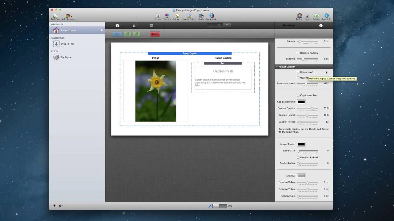This screenshot has height=221, width=394.
Task: Click the Caption Height slider
Action: 307,115
